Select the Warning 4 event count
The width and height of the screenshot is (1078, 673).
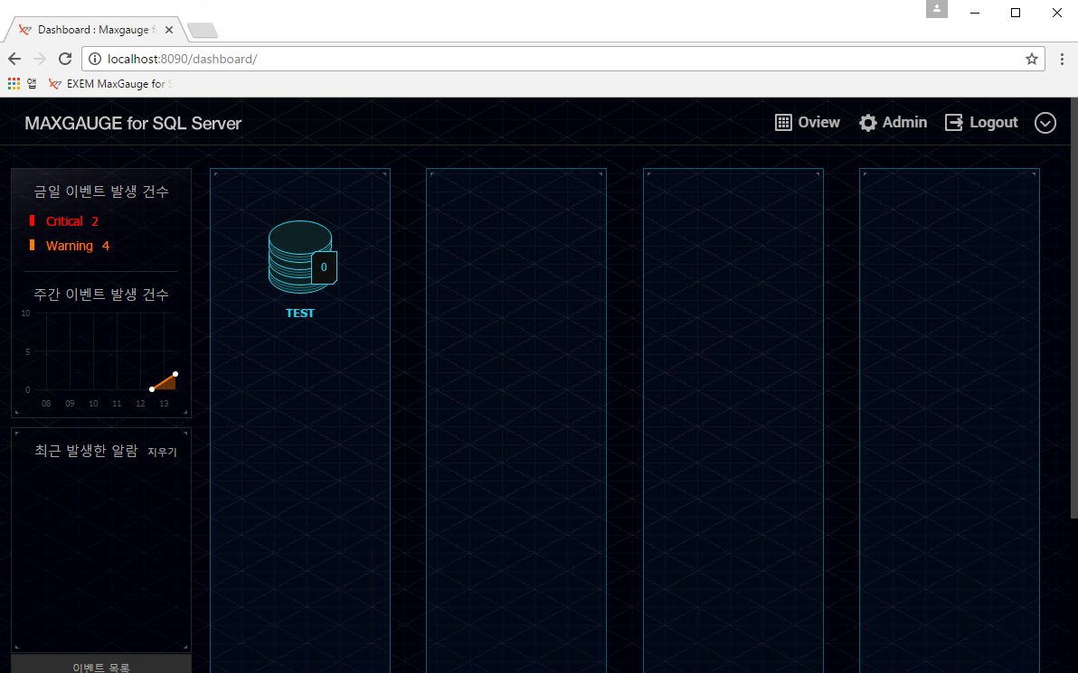pos(78,246)
